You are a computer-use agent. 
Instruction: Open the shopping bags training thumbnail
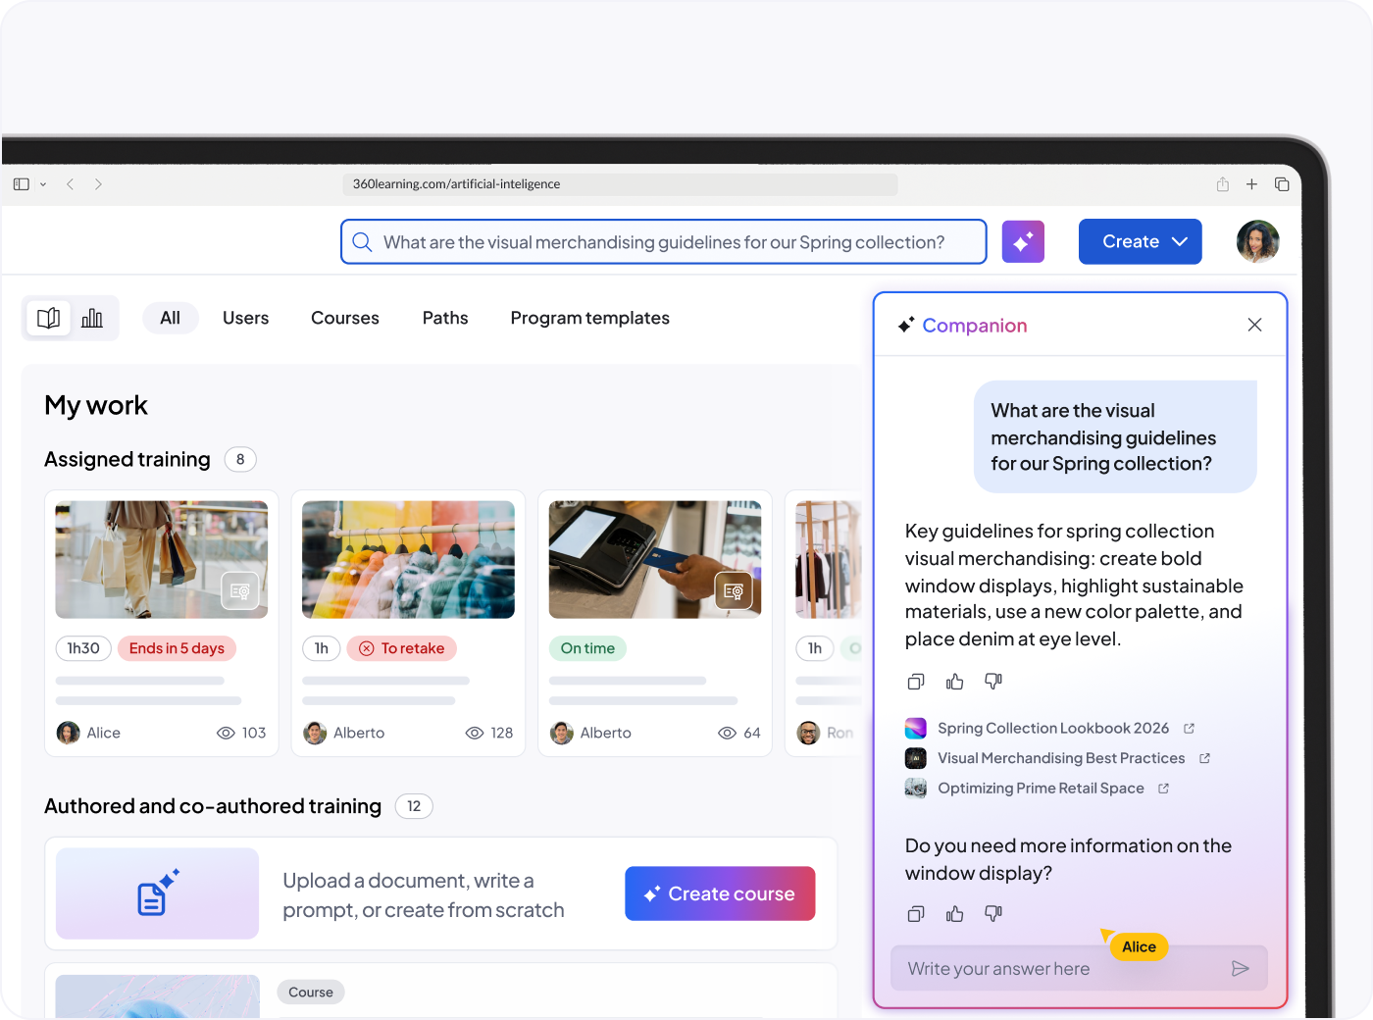(x=162, y=560)
